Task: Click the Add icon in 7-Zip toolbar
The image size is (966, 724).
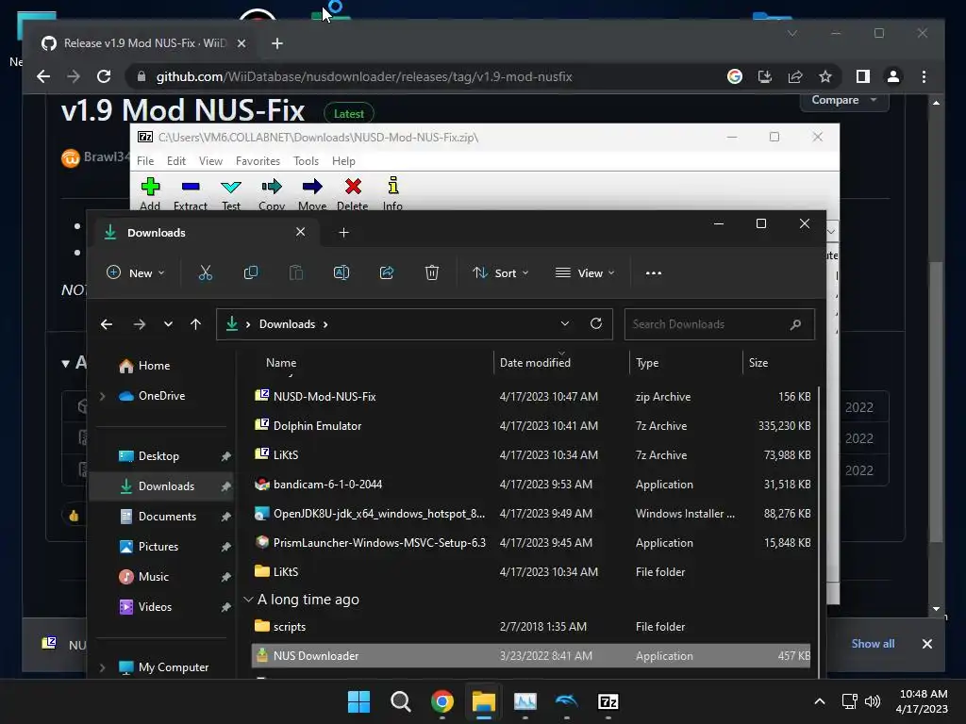Action: tap(150, 187)
